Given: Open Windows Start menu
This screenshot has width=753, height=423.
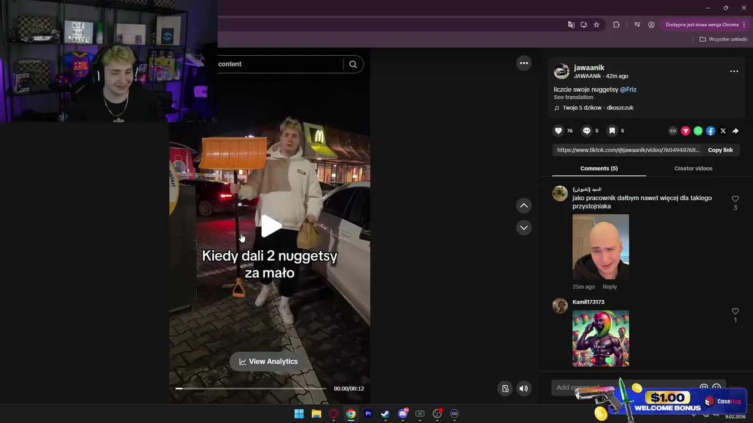Looking at the screenshot, I should pos(299,414).
